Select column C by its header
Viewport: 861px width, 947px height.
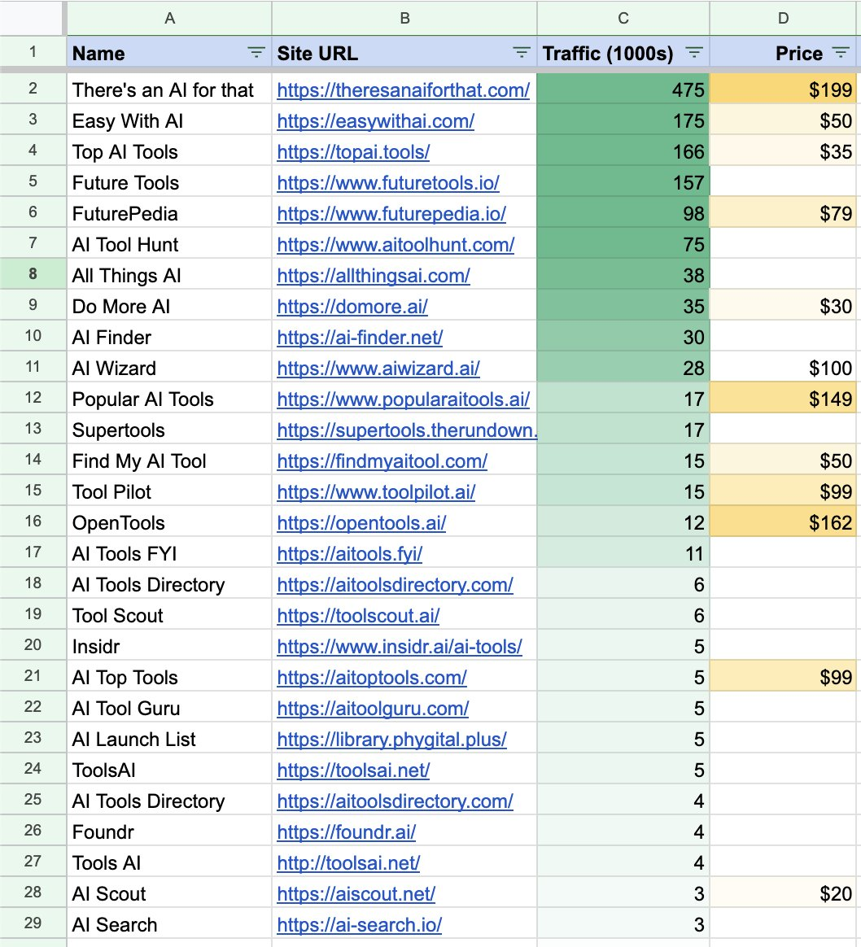[622, 18]
